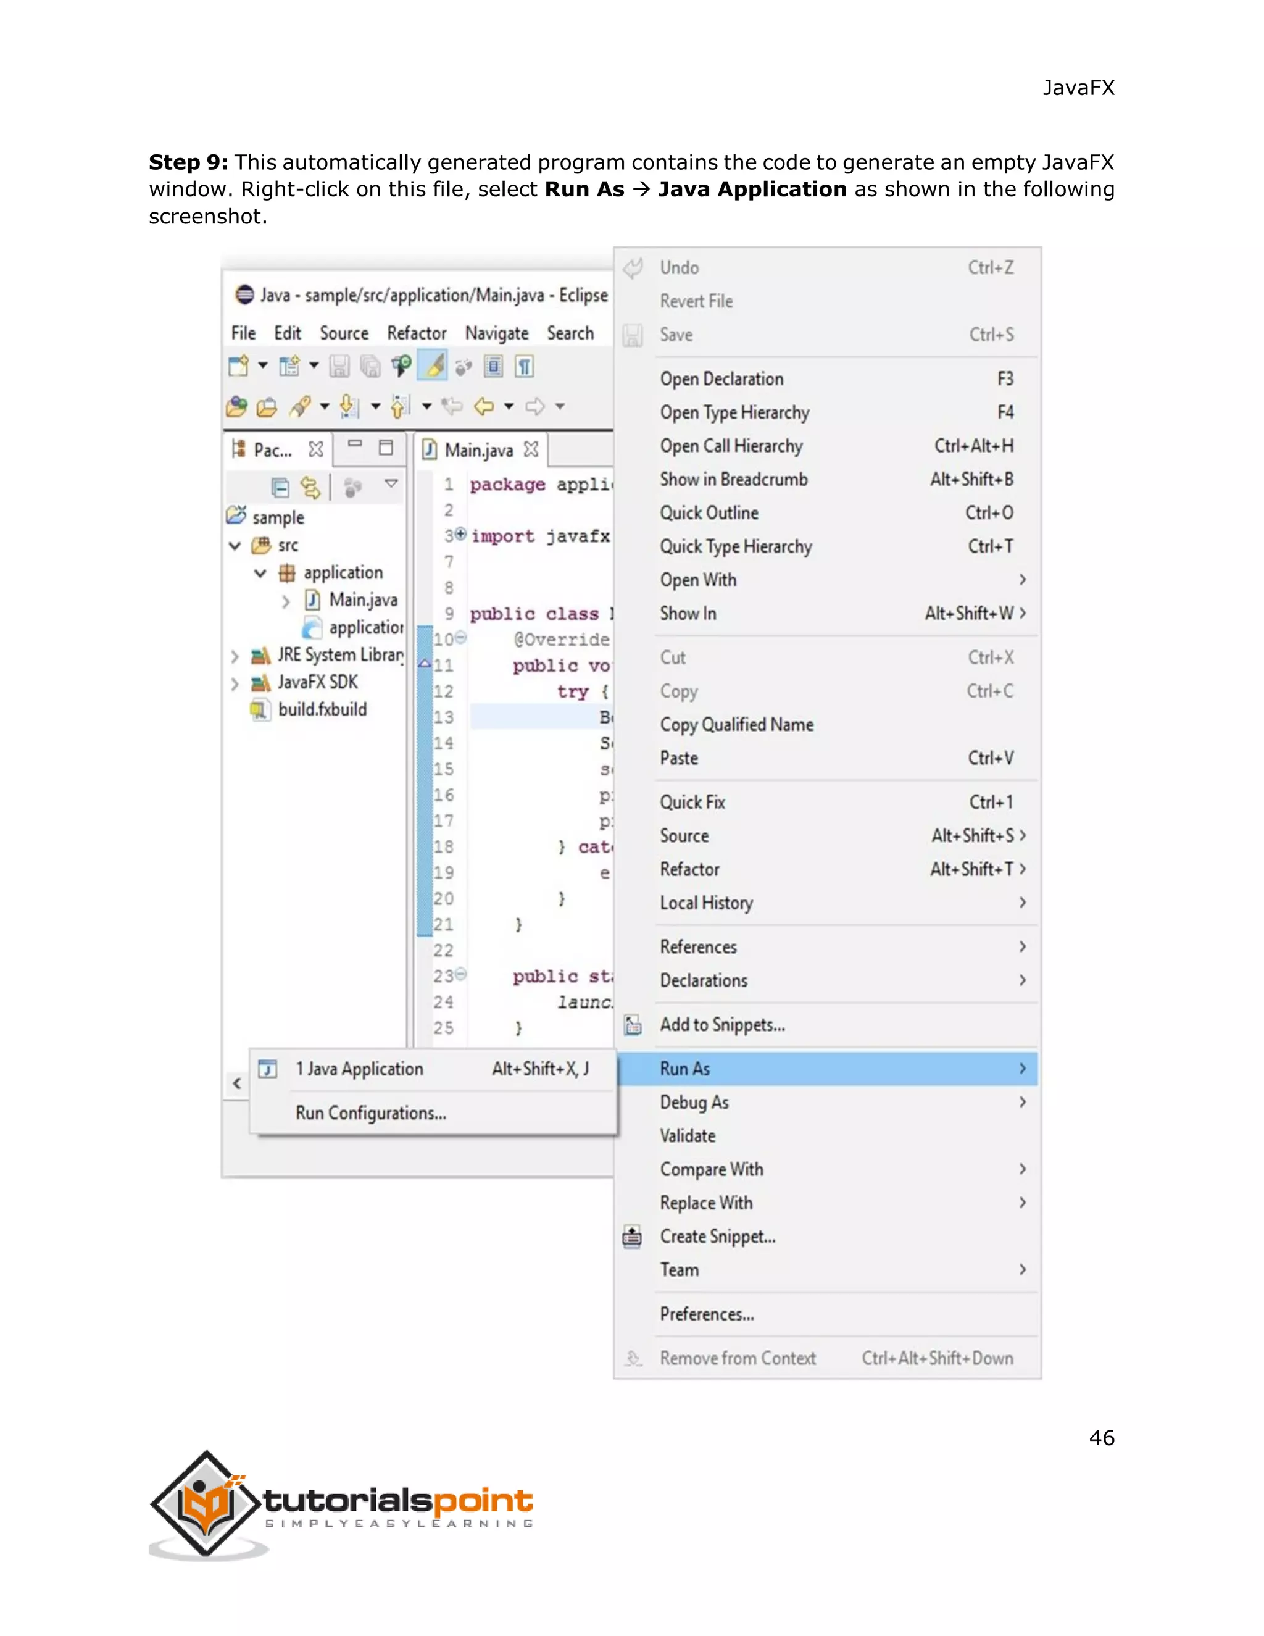Click Open Type Hierarchy entry
Viewport: 1264px width, 1636px height.
(x=828, y=413)
